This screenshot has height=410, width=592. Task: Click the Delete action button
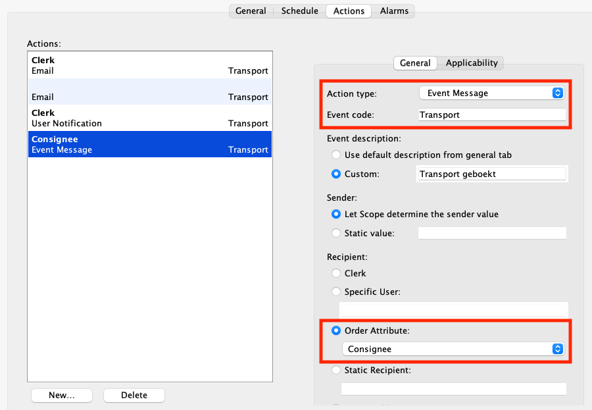point(134,396)
